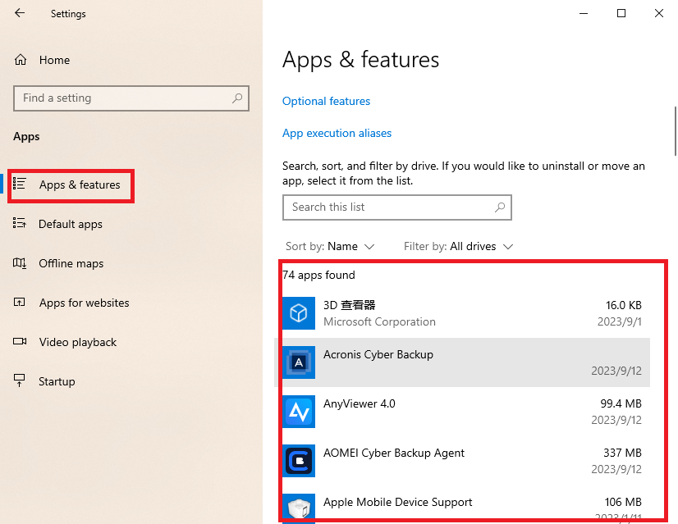
Task: Click into the Search this list field
Action: (397, 207)
